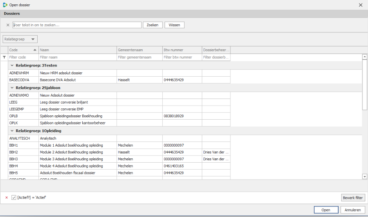Toggle the [Actief?] = 'Actief' filter checkbox
Image resolution: width=368 pixels, height=217 pixels.
(x=14, y=197)
